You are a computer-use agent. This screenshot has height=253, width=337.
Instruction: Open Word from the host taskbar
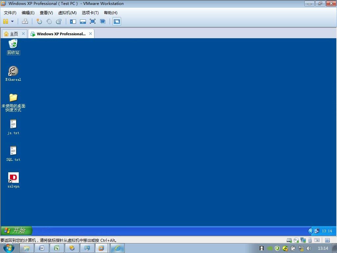[x=41, y=248]
